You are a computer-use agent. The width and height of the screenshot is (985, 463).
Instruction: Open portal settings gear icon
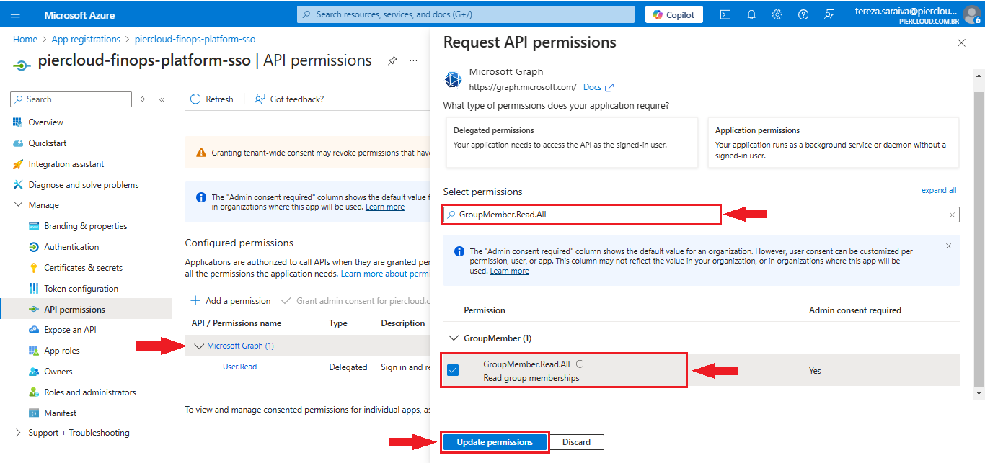pyautogui.click(x=777, y=14)
